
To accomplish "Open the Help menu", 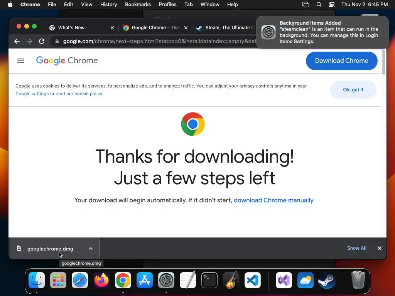I will (x=232, y=5).
